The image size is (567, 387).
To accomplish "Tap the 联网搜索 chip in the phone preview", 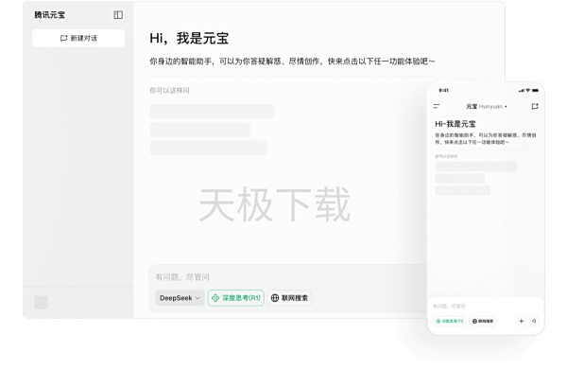I will coord(483,321).
